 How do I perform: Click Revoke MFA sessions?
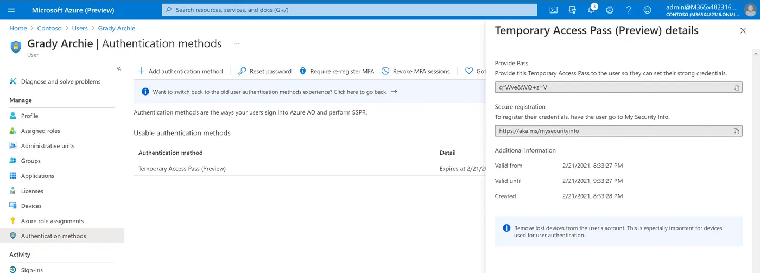pos(416,71)
